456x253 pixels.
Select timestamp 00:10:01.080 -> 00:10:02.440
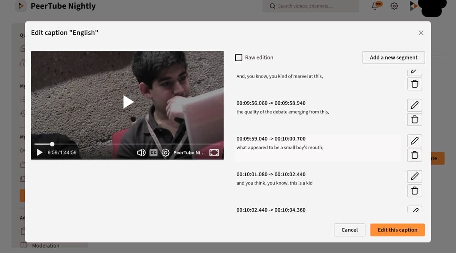coord(271,174)
